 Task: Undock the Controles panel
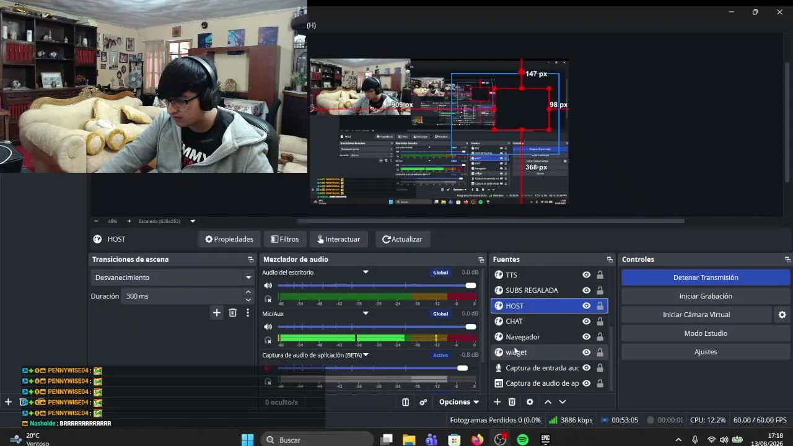coord(787,260)
